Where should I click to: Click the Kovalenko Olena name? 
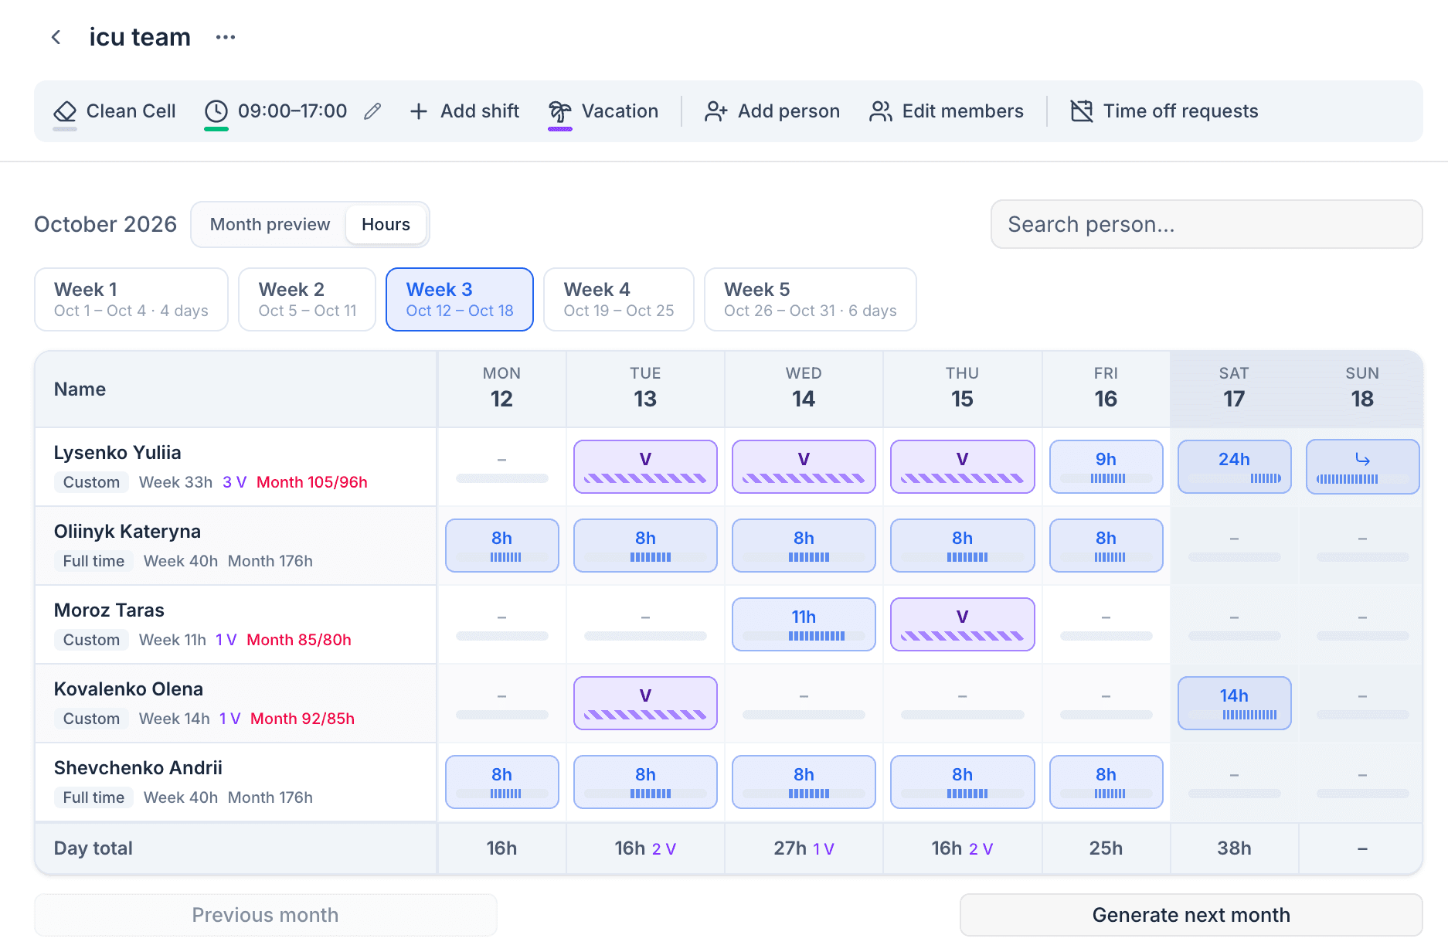pos(128,689)
